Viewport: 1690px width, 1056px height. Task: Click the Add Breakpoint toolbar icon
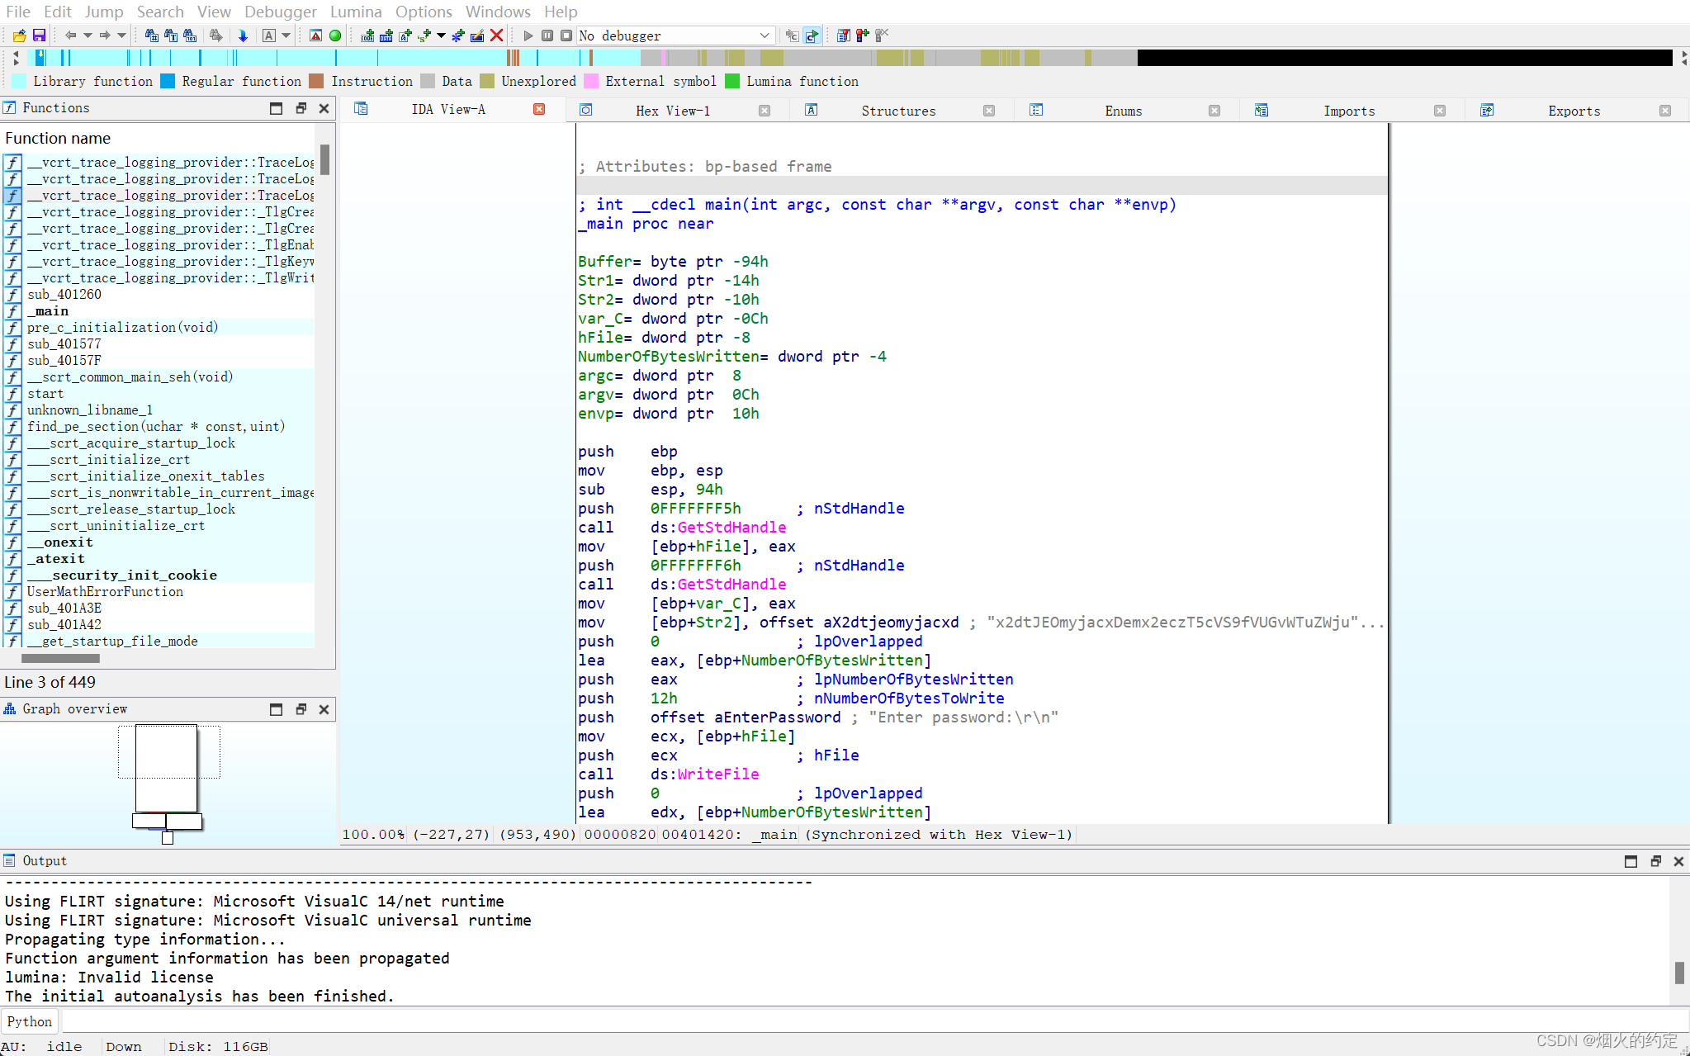pyautogui.click(x=862, y=36)
